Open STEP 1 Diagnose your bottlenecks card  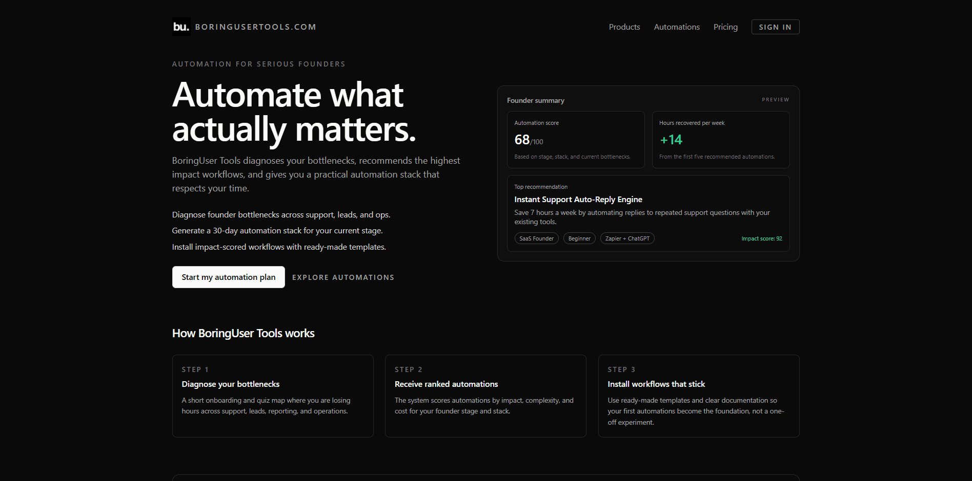pyautogui.click(x=273, y=396)
